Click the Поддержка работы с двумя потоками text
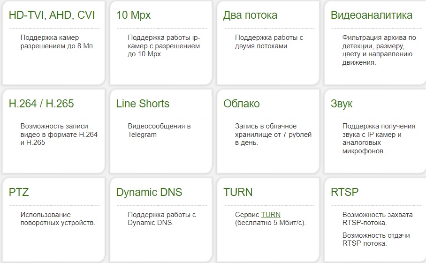 click(269, 42)
